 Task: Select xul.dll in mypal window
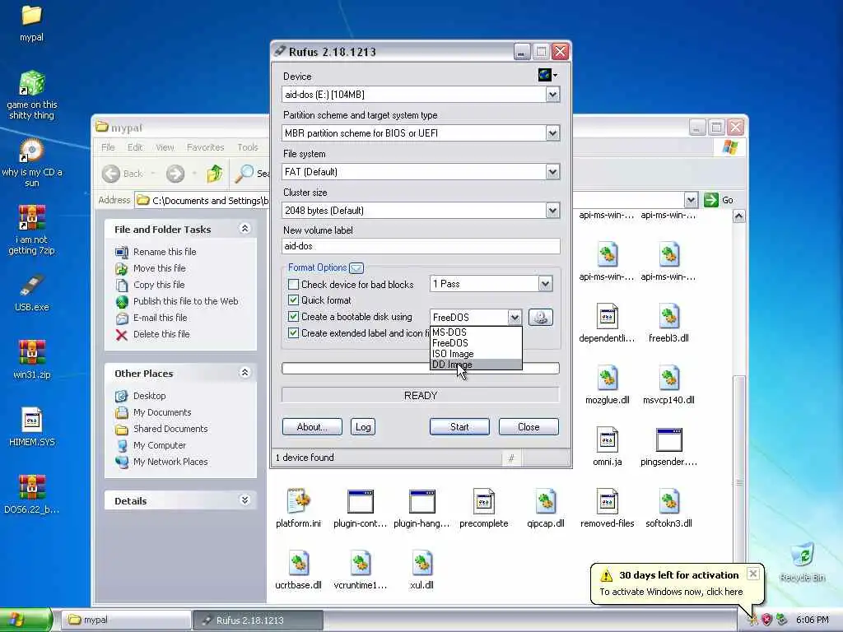(x=421, y=570)
